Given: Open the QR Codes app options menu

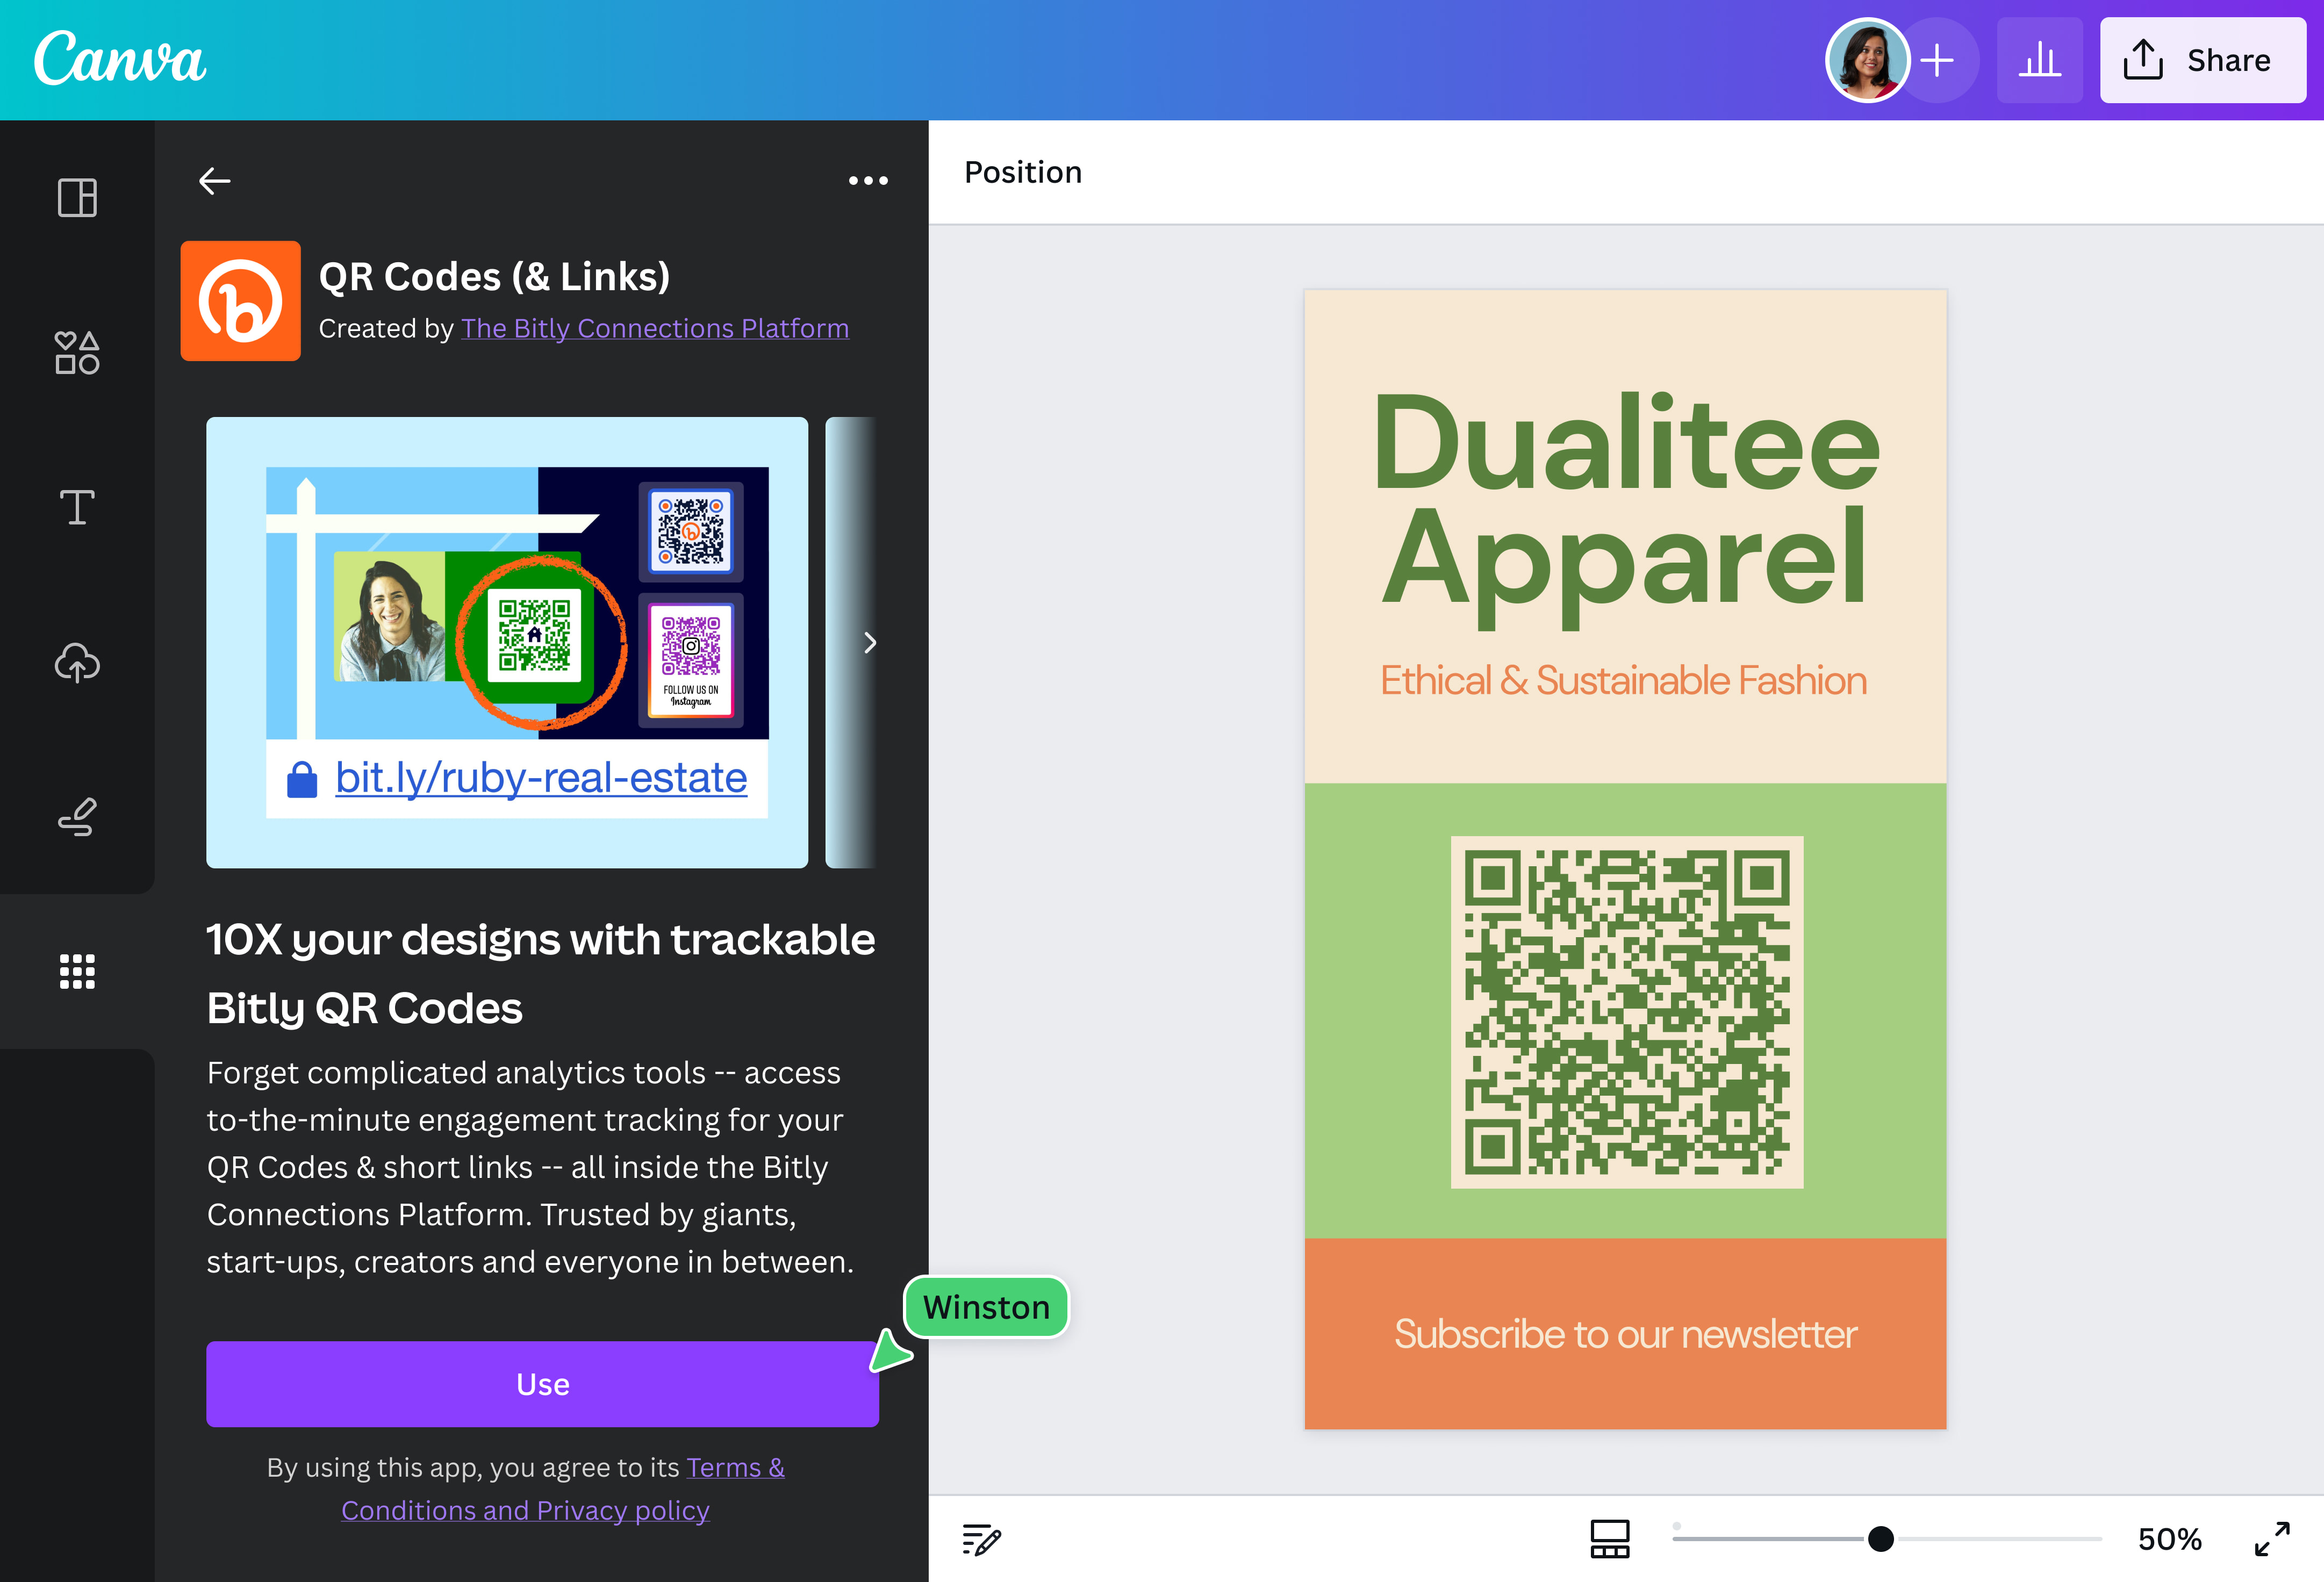Looking at the screenshot, I should click(x=867, y=180).
